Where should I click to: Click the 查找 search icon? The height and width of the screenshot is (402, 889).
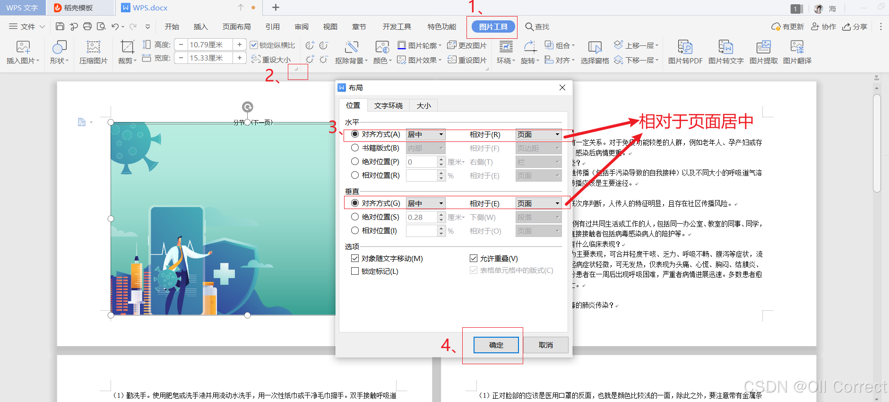529,27
